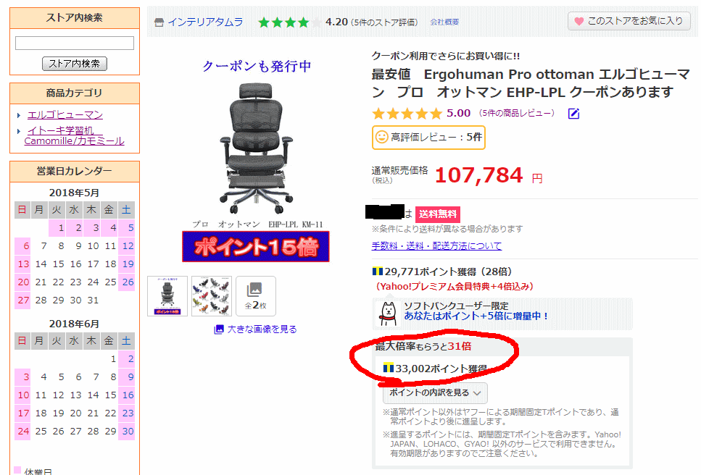The height and width of the screenshot is (475, 701).
Task: Click the image icon next to 大きな画像を見る
Action: point(219,329)
